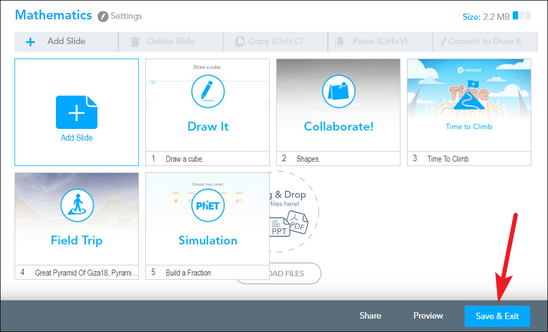548x332 pixels.
Task: Click Convert to Draw It in the toolbar
Action: click(484, 41)
